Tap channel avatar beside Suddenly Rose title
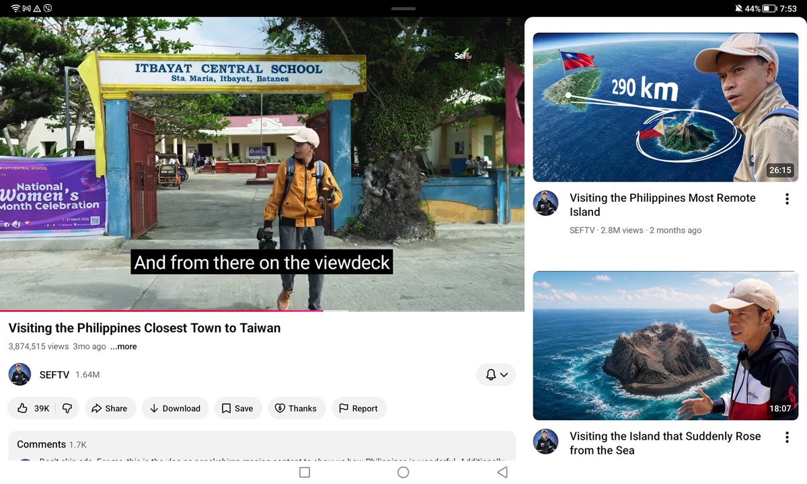Screen dimensions: 807x484 [x=546, y=442]
